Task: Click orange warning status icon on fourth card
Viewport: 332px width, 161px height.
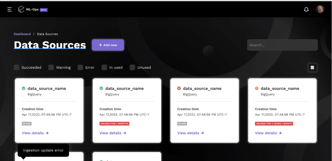Action: 257,88
